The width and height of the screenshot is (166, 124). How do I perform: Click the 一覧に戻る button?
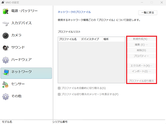[148, 13]
